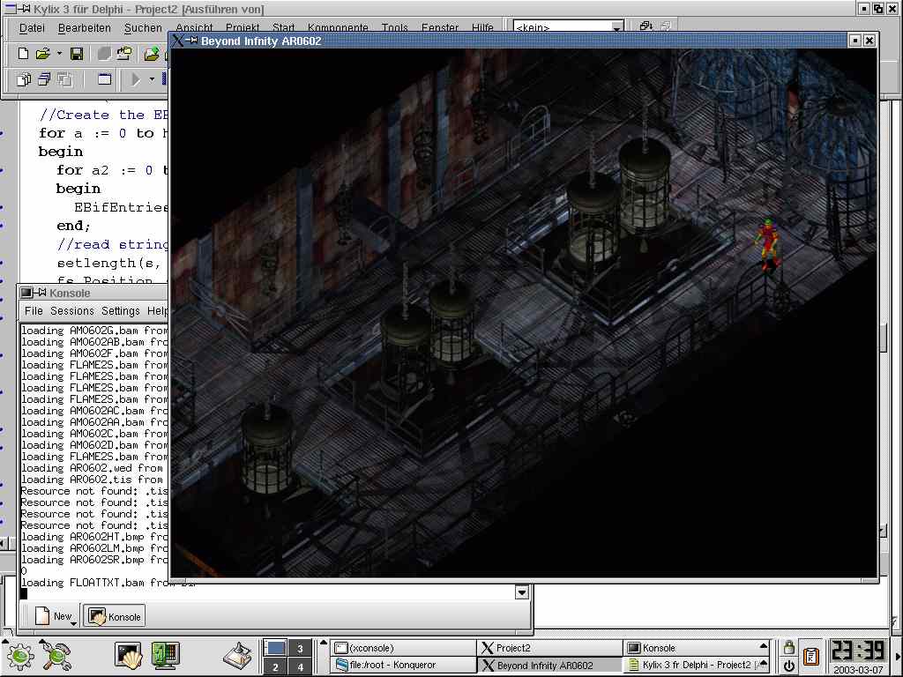Screen dimensions: 903x677
Task: Click the Run play arrow in Kylix toolbar
Action: click(x=135, y=79)
